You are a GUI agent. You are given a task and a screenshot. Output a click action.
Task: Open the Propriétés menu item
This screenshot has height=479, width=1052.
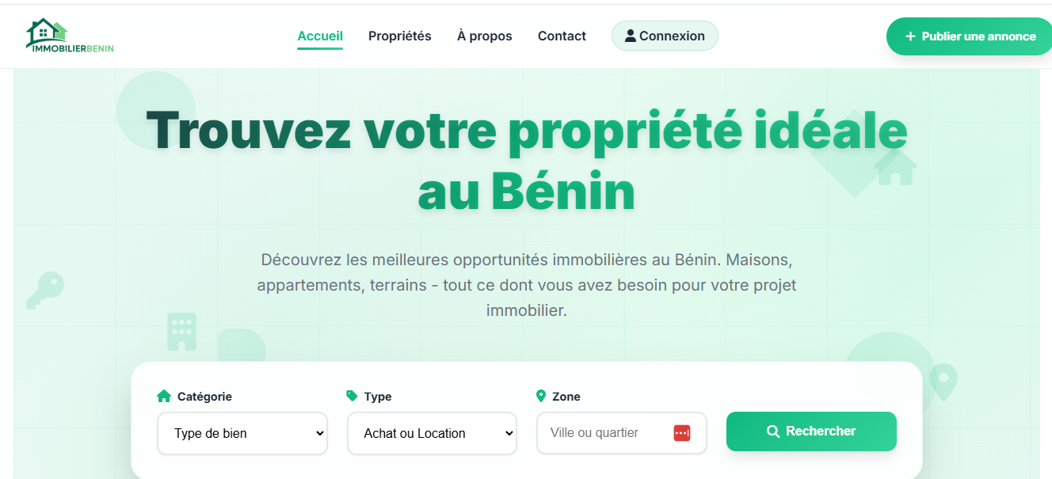tap(400, 36)
